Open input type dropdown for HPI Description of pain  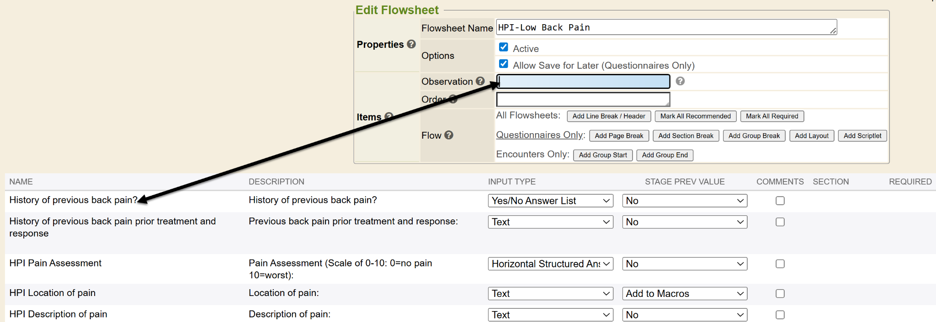pyautogui.click(x=550, y=315)
